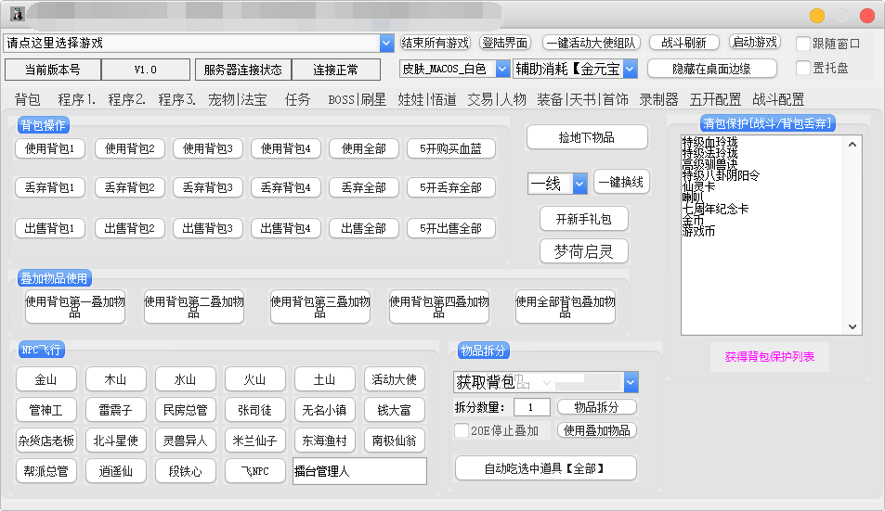Select 特级八卦阴阳令 in the list
885x511 pixels.
(x=721, y=175)
